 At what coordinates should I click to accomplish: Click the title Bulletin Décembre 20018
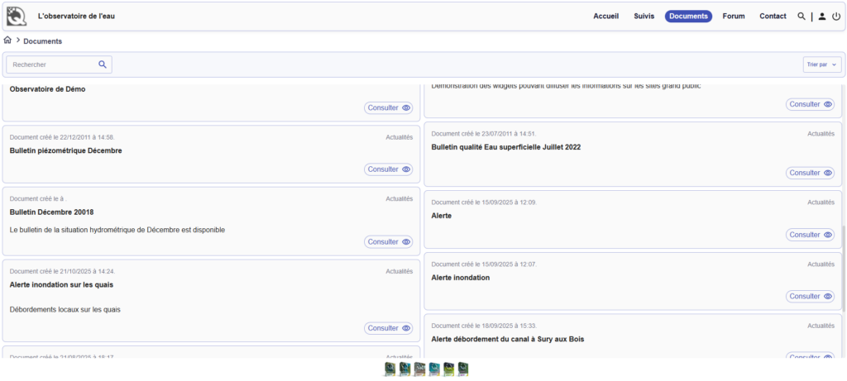52,212
